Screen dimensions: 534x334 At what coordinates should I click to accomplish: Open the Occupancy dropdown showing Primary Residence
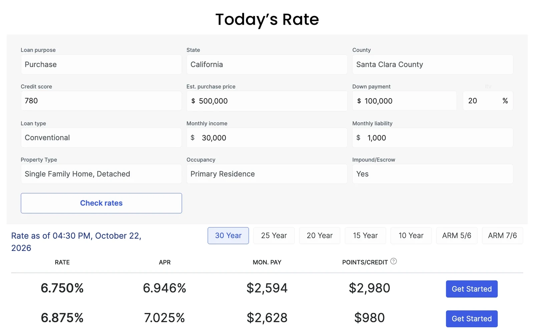click(267, 174)
